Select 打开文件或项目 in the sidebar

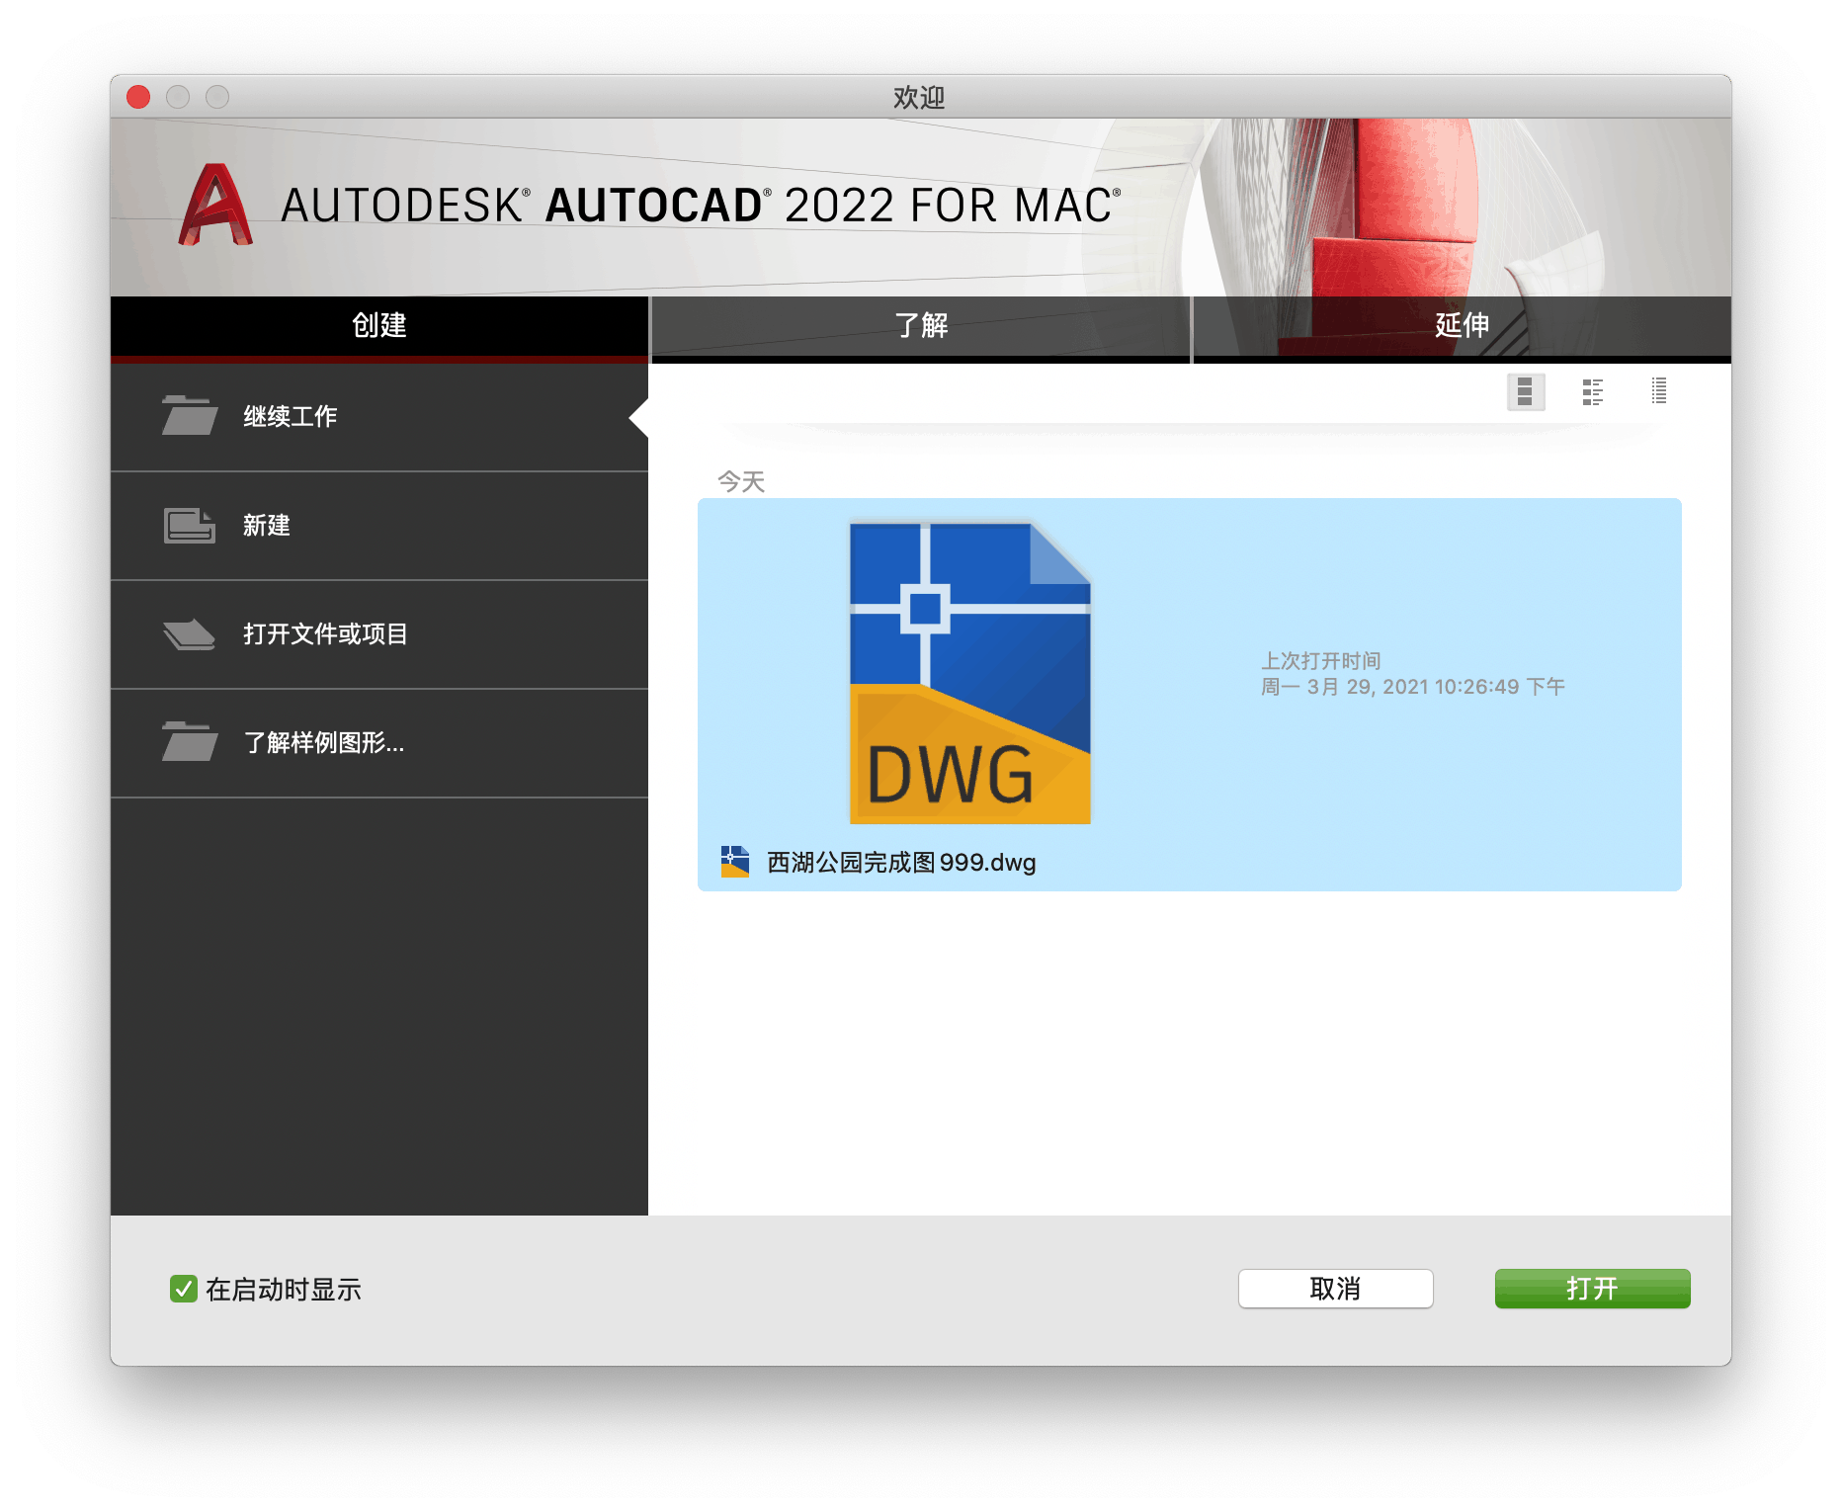[x=379, y=634]
